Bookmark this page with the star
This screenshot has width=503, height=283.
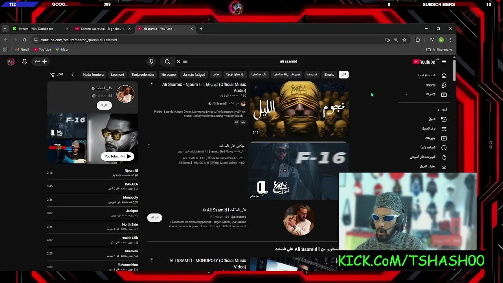[x=404, y=40]
